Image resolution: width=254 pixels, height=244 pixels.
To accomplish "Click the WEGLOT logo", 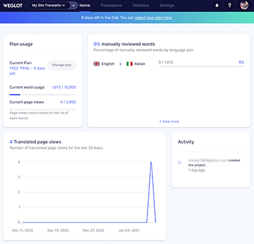I will click(x=13, y=5).
